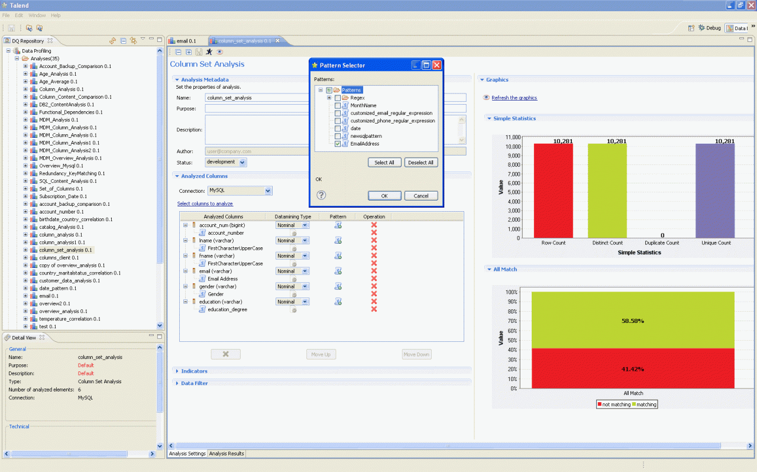Click the DQ Repository vertical scrollbar
This screenshot has width=757, height=472.
pos(160,187)
